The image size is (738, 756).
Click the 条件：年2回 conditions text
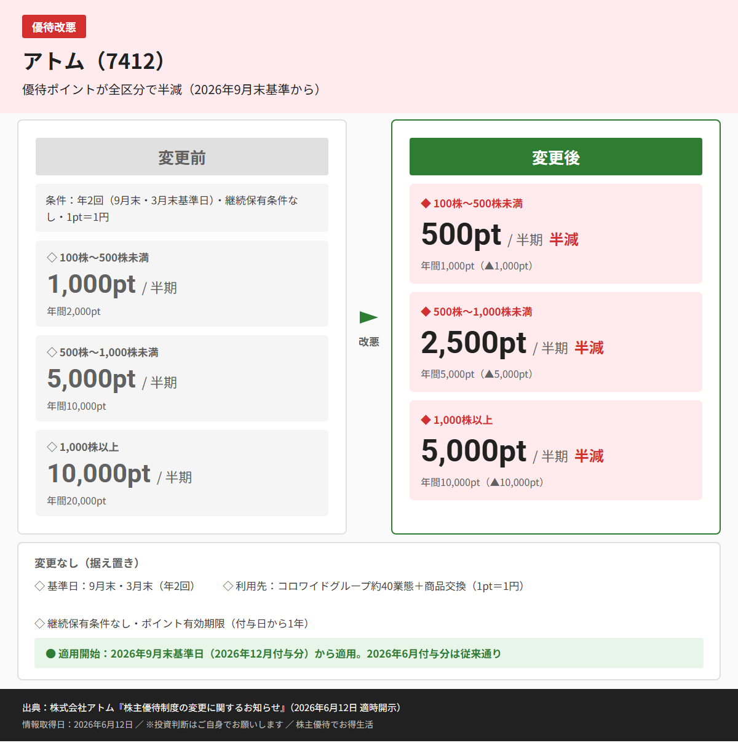[x=172, y=209]
